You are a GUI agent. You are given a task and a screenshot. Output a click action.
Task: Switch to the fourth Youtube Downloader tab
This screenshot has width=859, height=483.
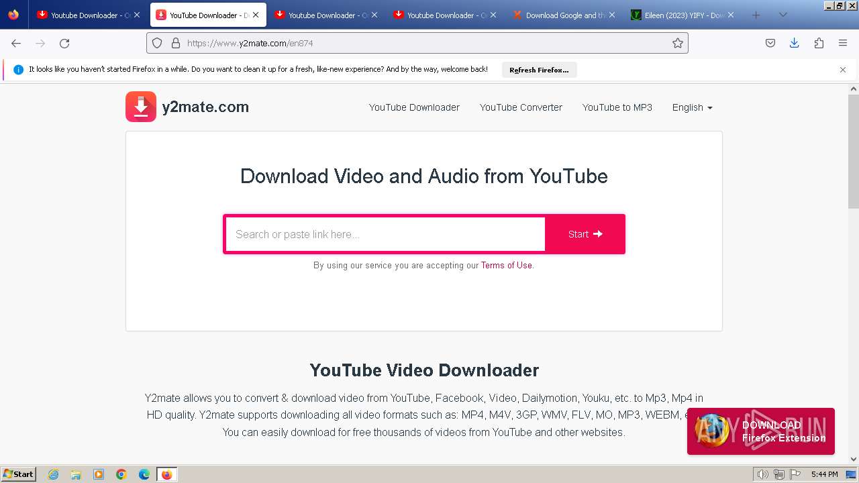tap(445, 15)
